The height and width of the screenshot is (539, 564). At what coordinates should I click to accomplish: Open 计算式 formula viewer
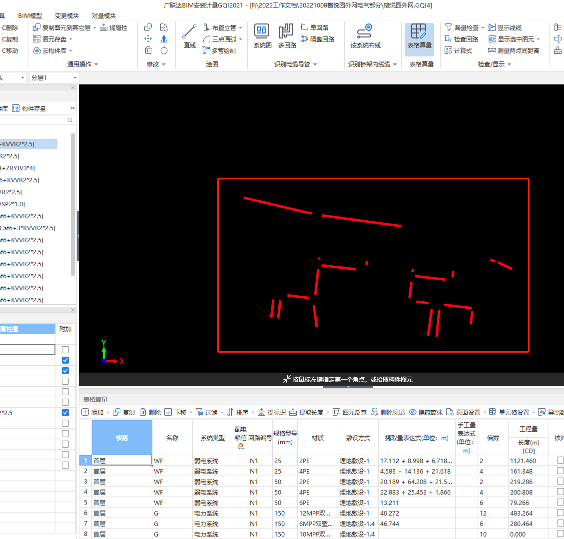458,50
